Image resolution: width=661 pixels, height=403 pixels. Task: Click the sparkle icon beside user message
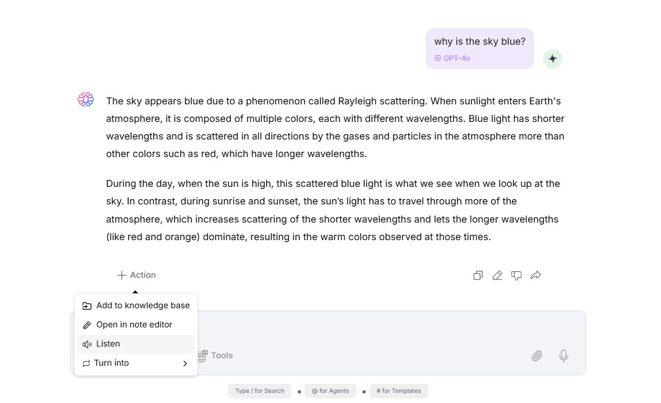553,59
